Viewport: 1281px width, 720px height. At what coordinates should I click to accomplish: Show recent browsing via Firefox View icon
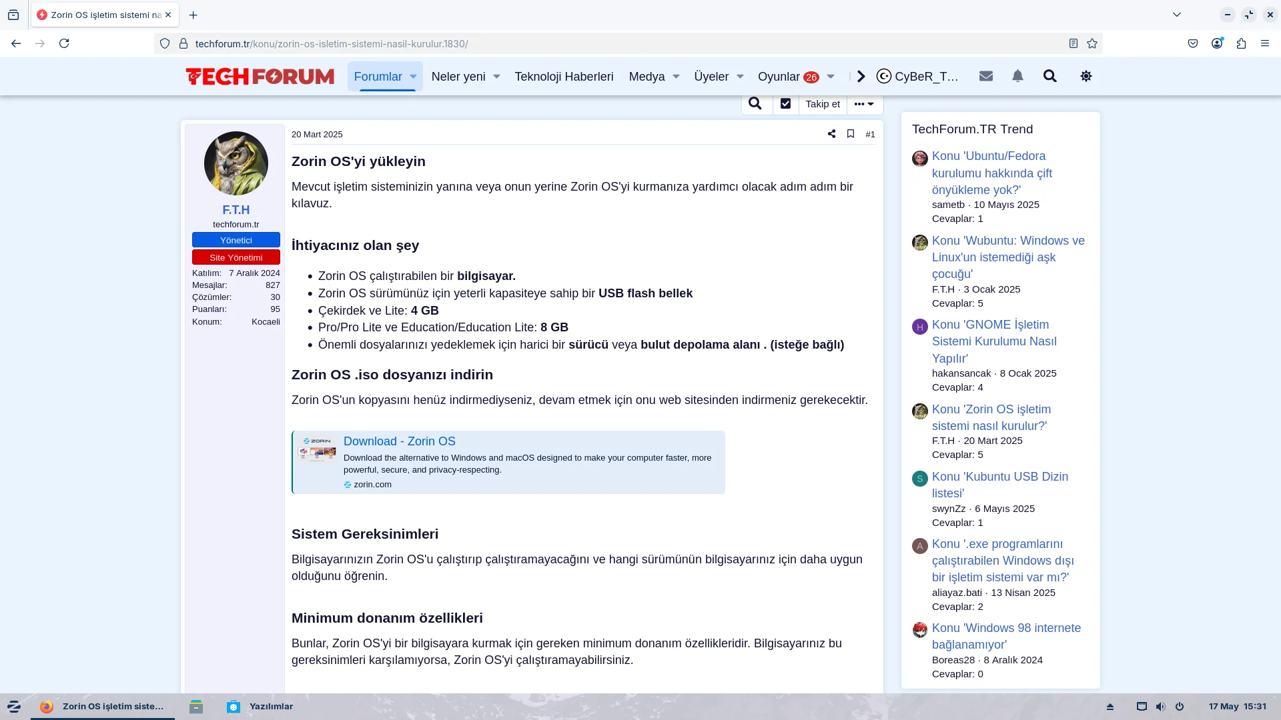click(x=13, y=15)
